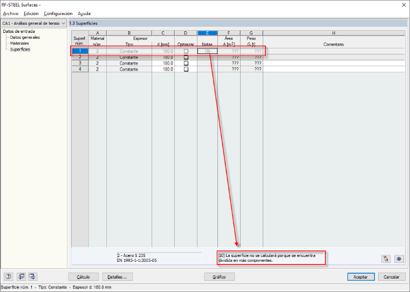
Task: Select column B header
Action: click(x=129, y=33)
